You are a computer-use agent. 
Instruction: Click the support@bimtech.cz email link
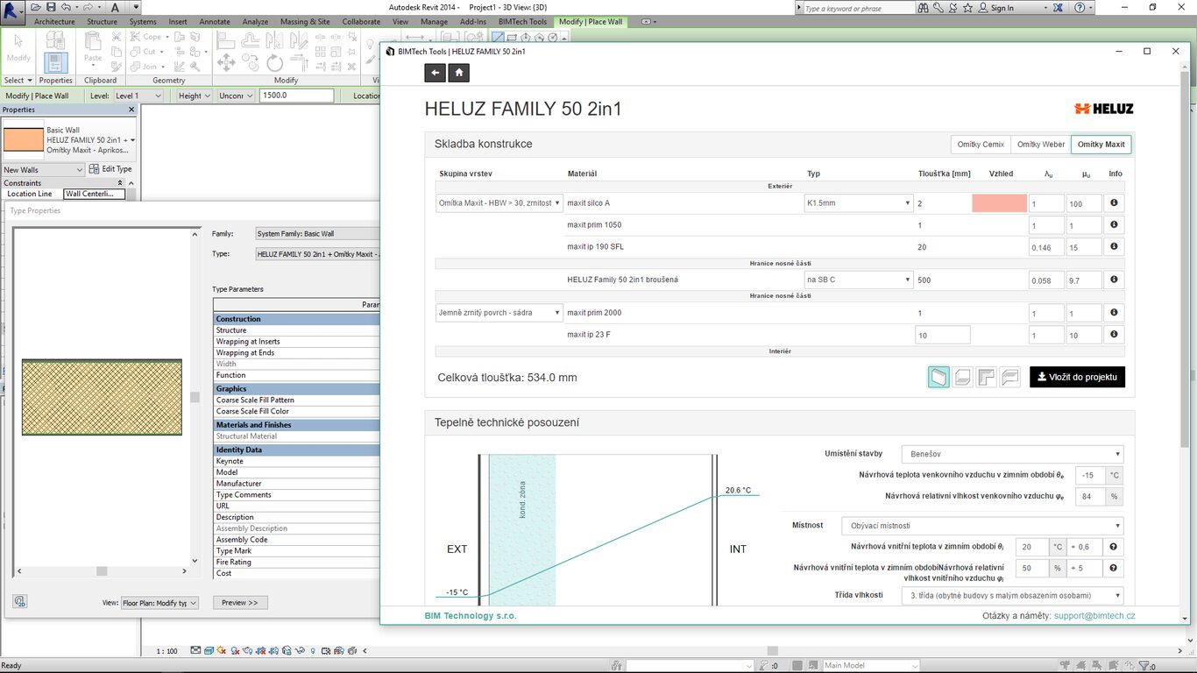click(1094, 616)
